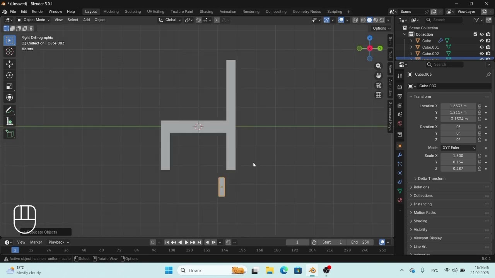Click the Location X value field

458,106
